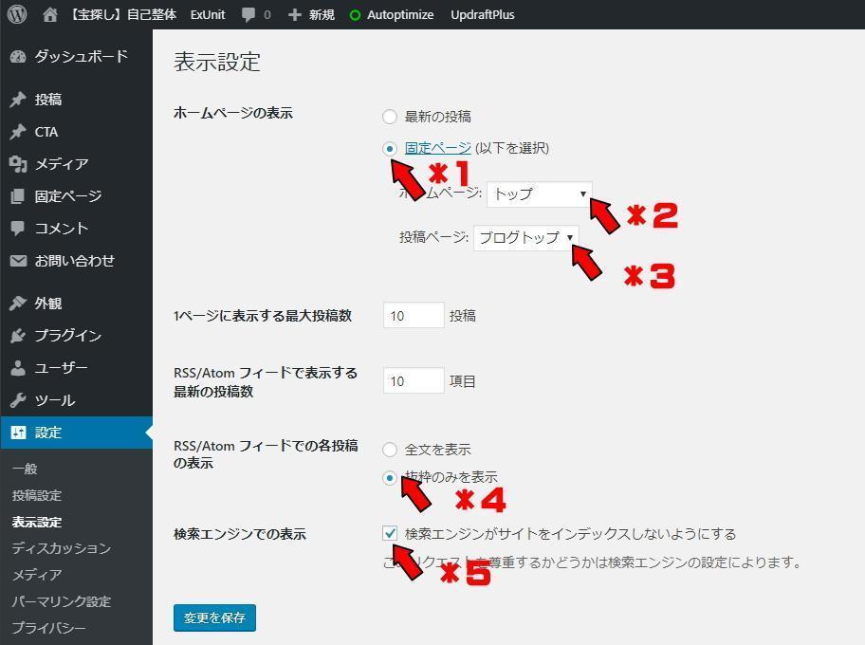
Task: Open the プライバシー submenu
Action: (x=49, y=628)
